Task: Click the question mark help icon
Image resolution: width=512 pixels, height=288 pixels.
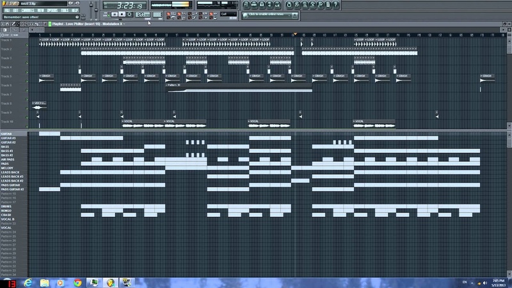Action: [x=335, y=4]
